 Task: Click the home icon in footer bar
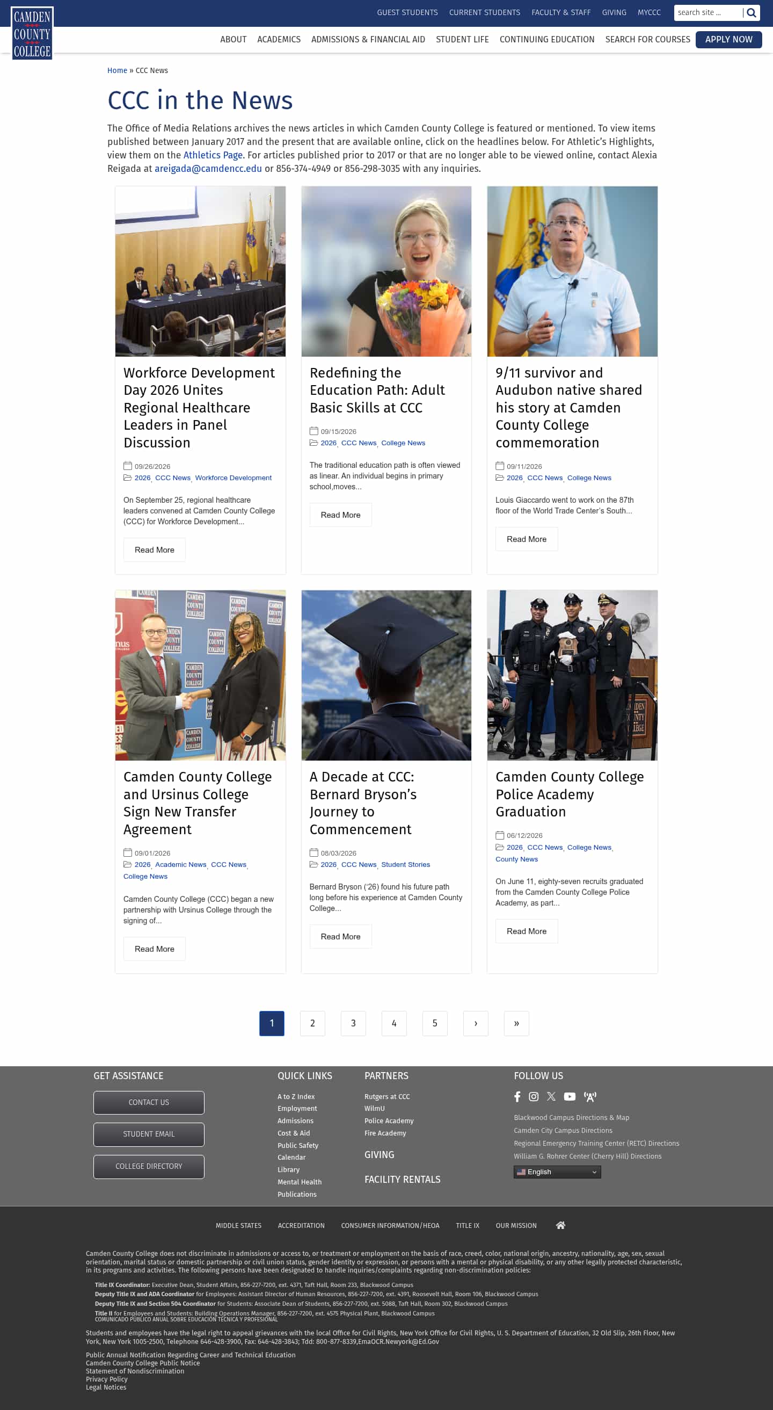pos(560,1225)
